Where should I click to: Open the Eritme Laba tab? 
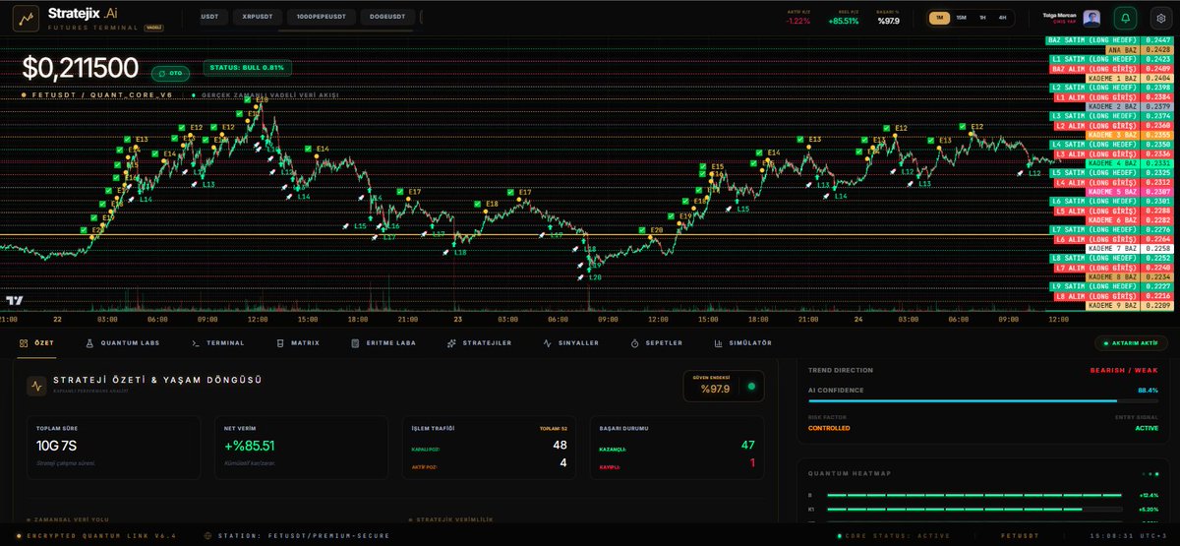(x=383, y=343)
